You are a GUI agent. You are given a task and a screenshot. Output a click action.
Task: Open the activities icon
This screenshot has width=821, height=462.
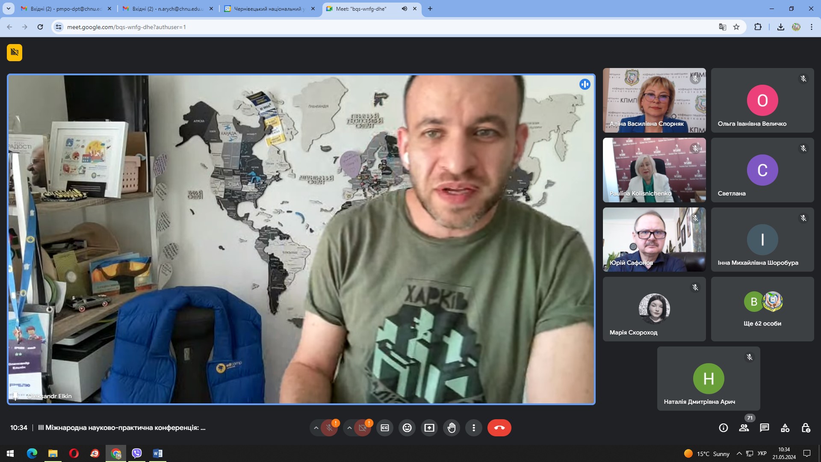click(x=785, y=428)
